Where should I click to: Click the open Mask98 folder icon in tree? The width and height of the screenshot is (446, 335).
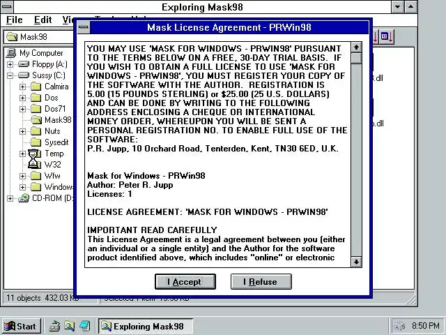(x=36, y=120)
